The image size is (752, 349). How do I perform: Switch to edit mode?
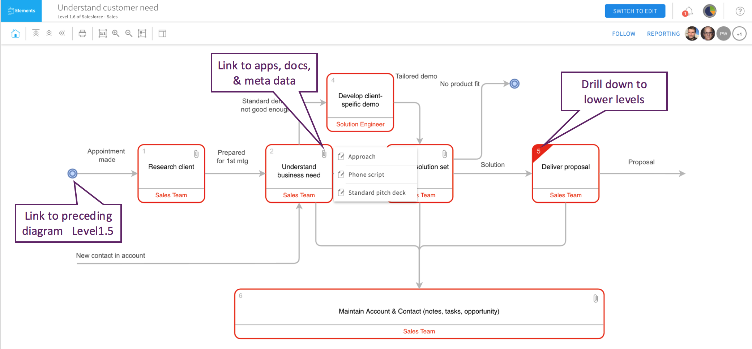(x=635, y=11)
